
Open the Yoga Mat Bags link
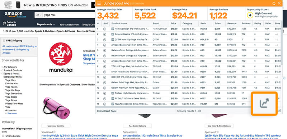pos(13,90)
